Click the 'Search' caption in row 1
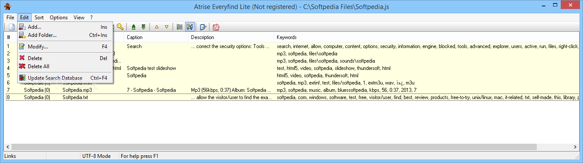 [x=134, y=46]
